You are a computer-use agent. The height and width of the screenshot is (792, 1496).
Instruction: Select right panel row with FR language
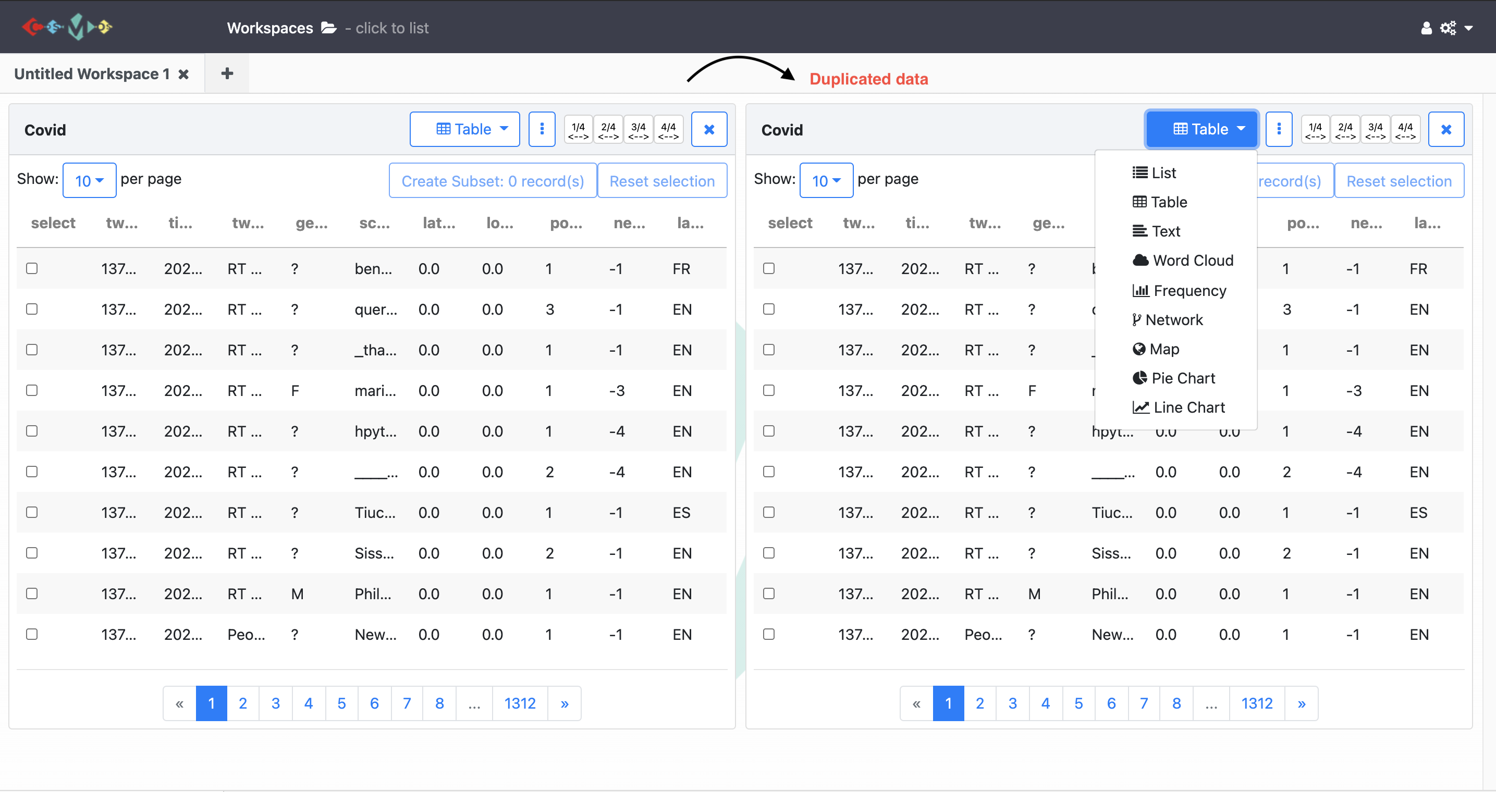click(769, 268)
